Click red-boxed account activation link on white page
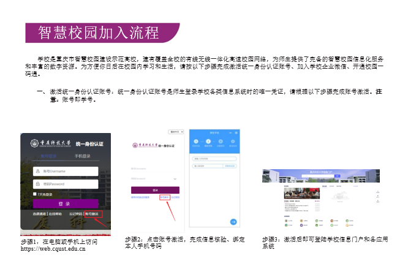This screenshot has height=274, width=408. (165, 197)
